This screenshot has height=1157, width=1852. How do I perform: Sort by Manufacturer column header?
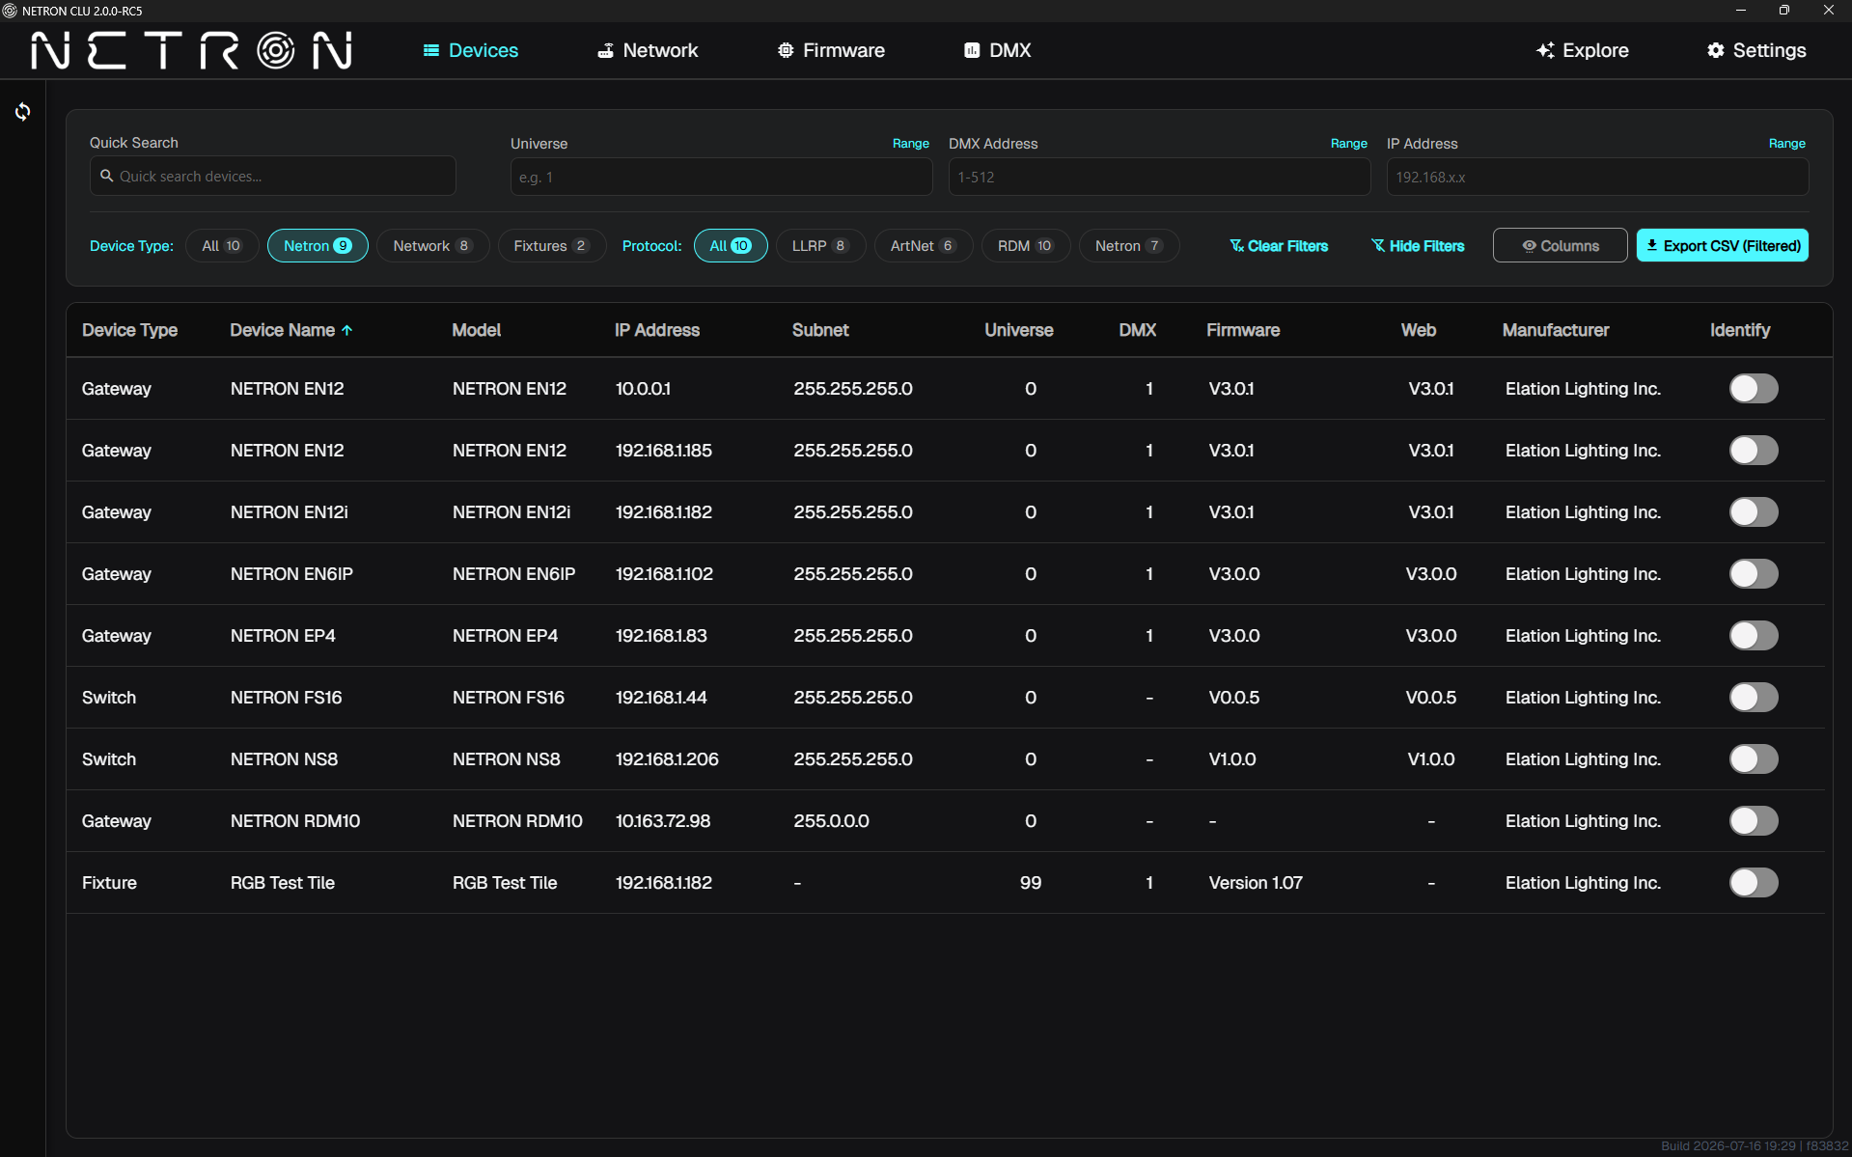[x=1556, y=330]
